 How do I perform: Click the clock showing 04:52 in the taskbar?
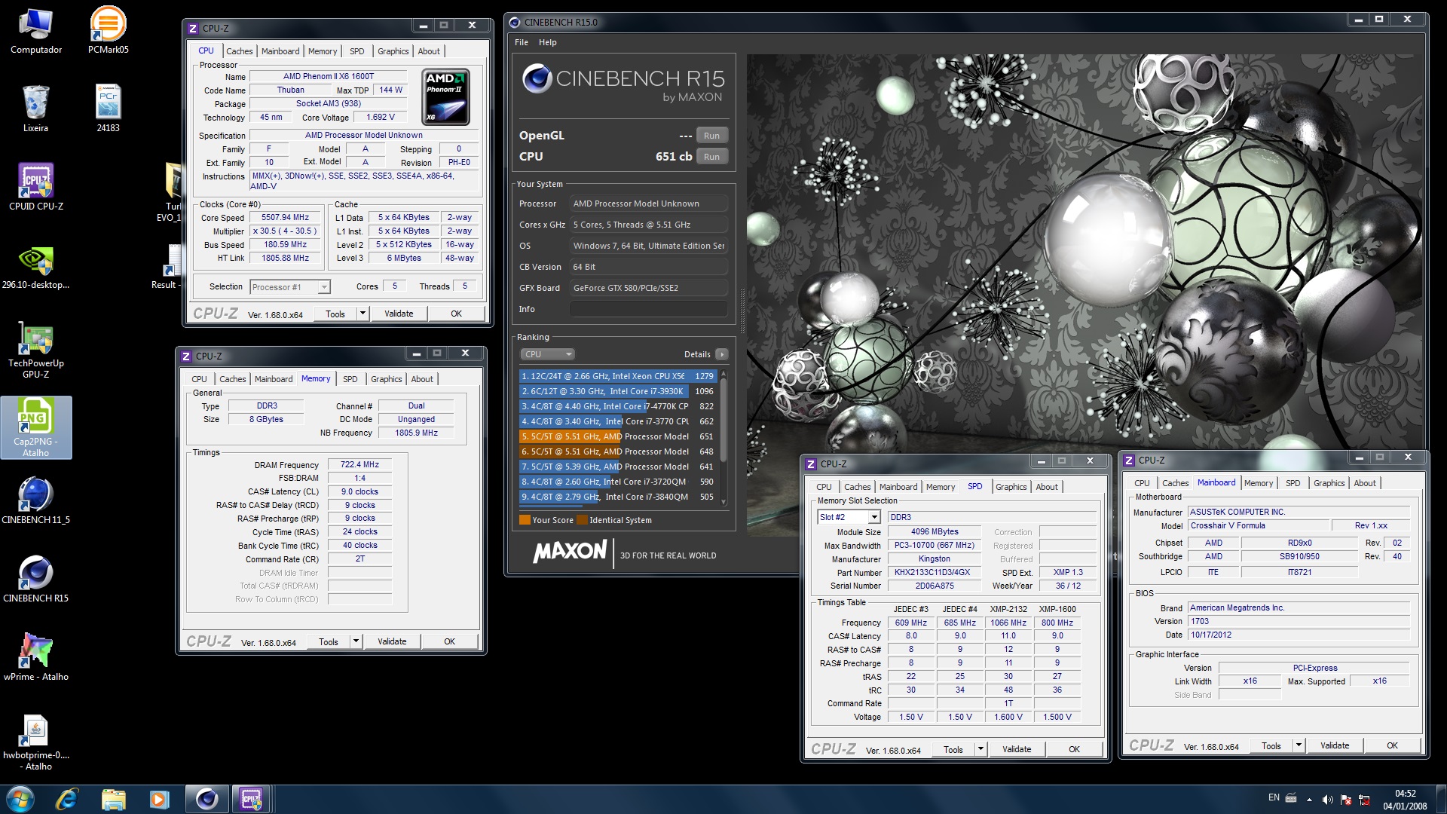[x=1405, y=800]
